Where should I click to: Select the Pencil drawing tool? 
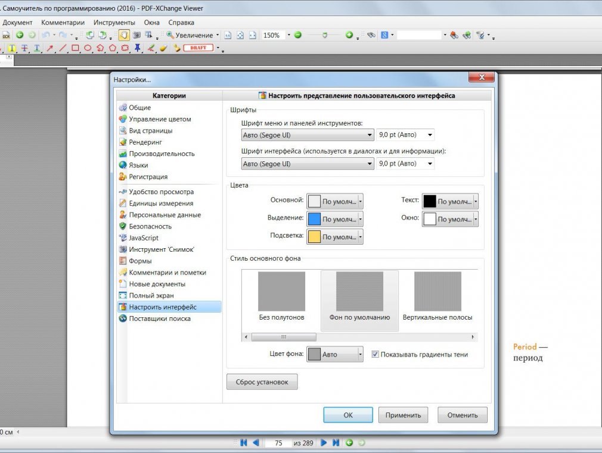pyautogui.click(x=151, y=48)
